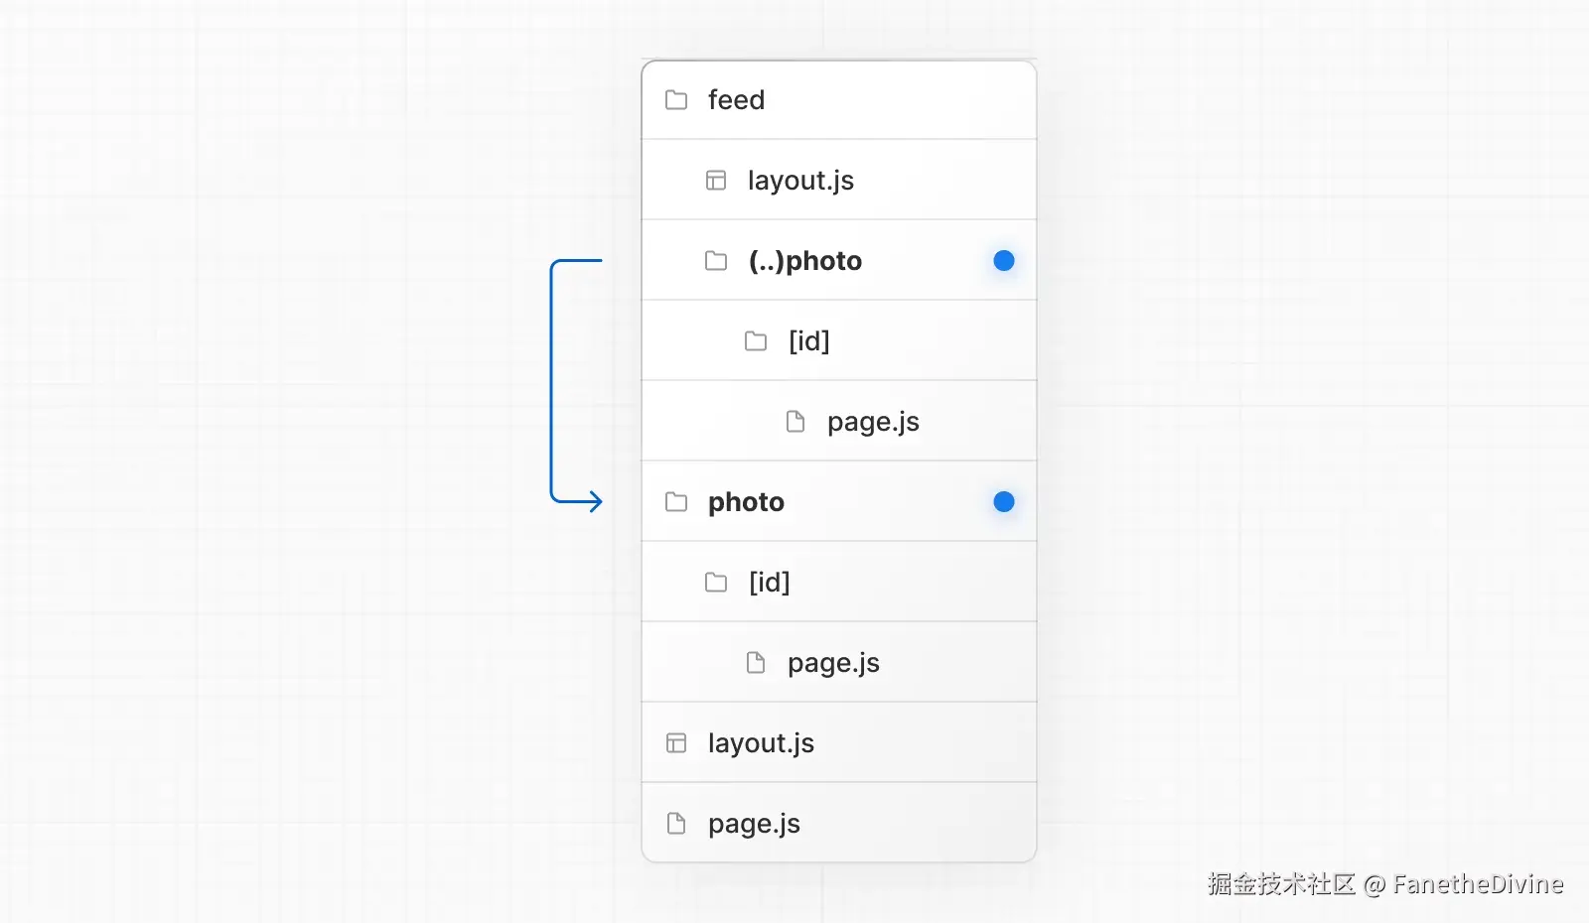Click the file icon of page.js under (..)photo
1589x923 pixels.
click(795, 422)
